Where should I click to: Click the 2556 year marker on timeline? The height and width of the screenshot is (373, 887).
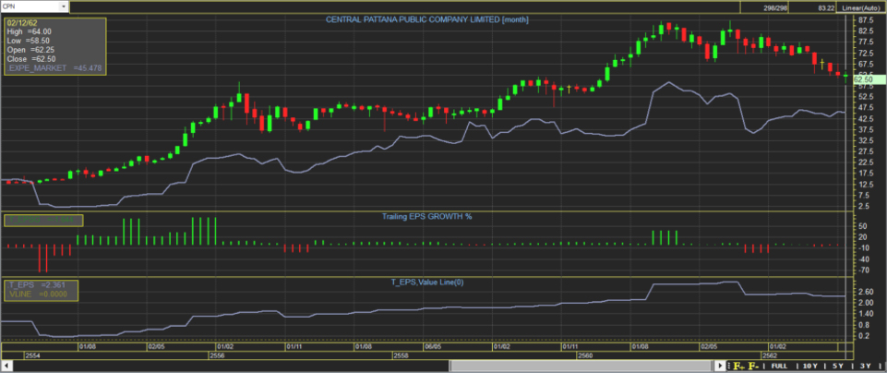click(217, 356)
